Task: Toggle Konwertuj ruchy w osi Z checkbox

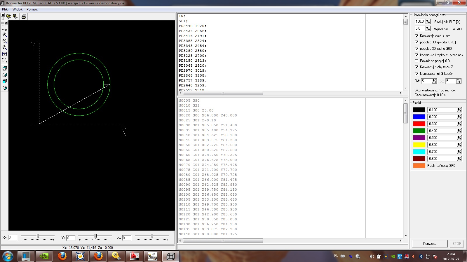Action: [x=417, y=67]
